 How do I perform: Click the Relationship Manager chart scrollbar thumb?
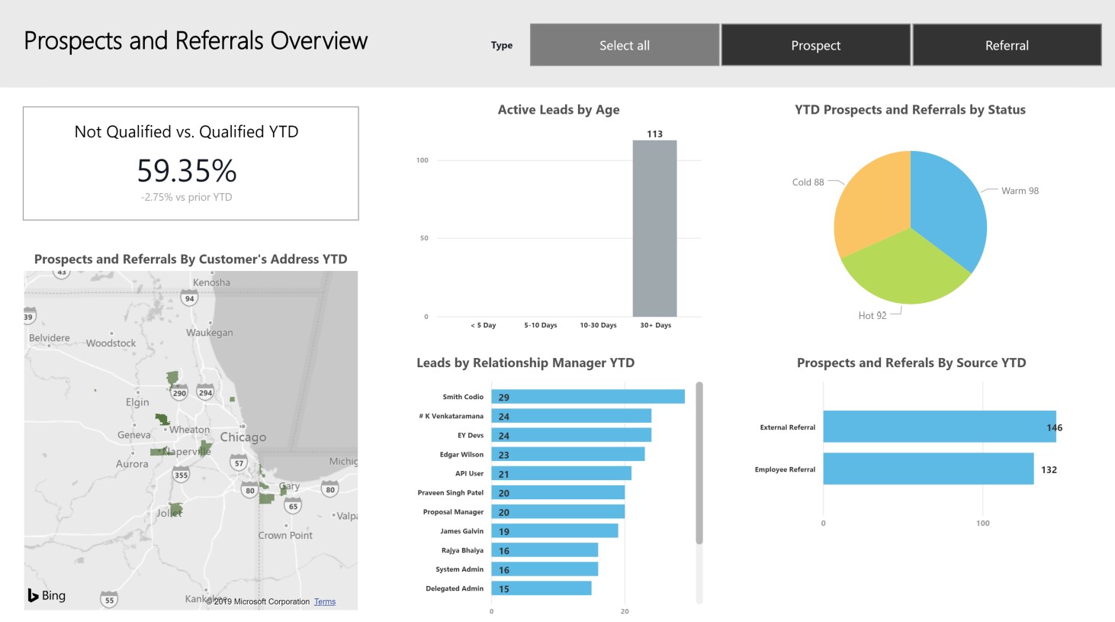(x=699, y=463)
